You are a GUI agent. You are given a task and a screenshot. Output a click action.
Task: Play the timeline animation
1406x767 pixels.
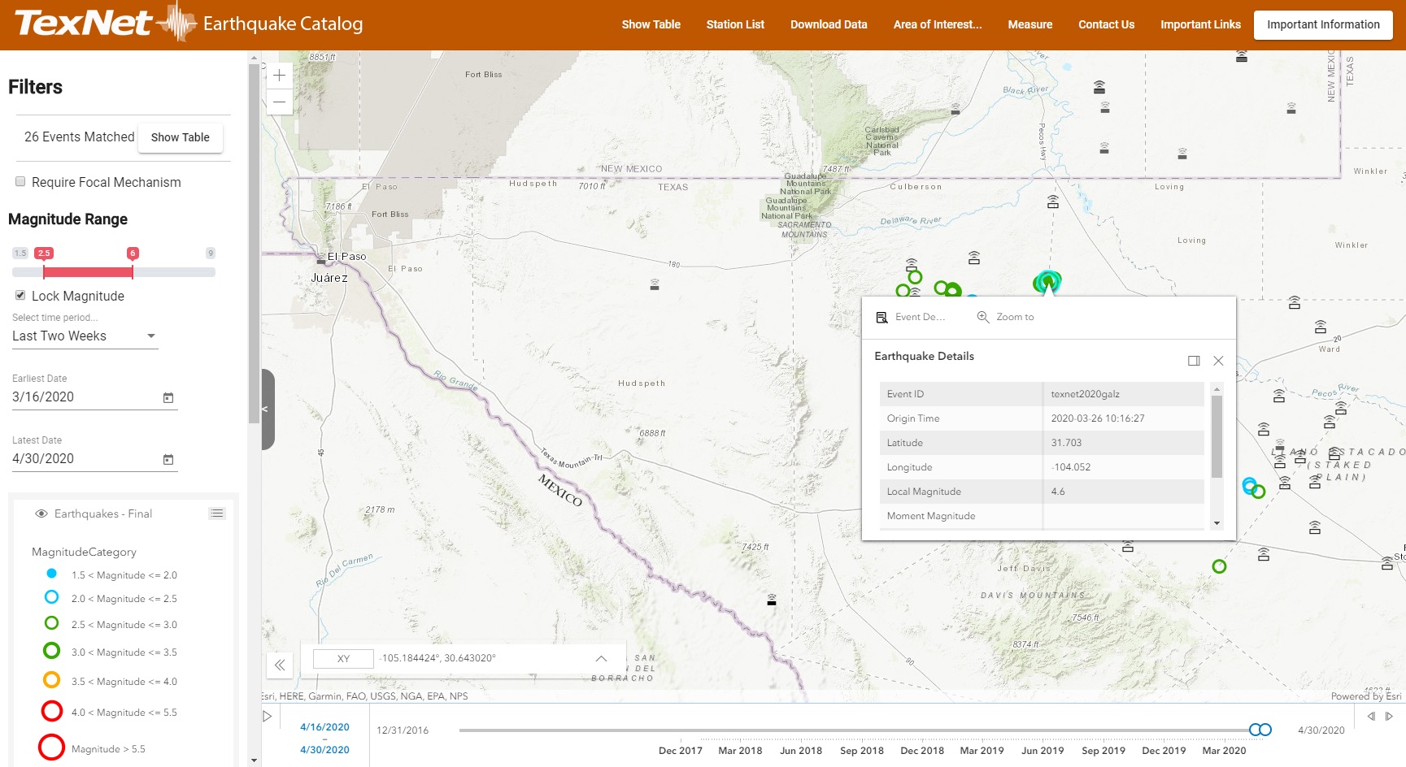click(267, 716)
